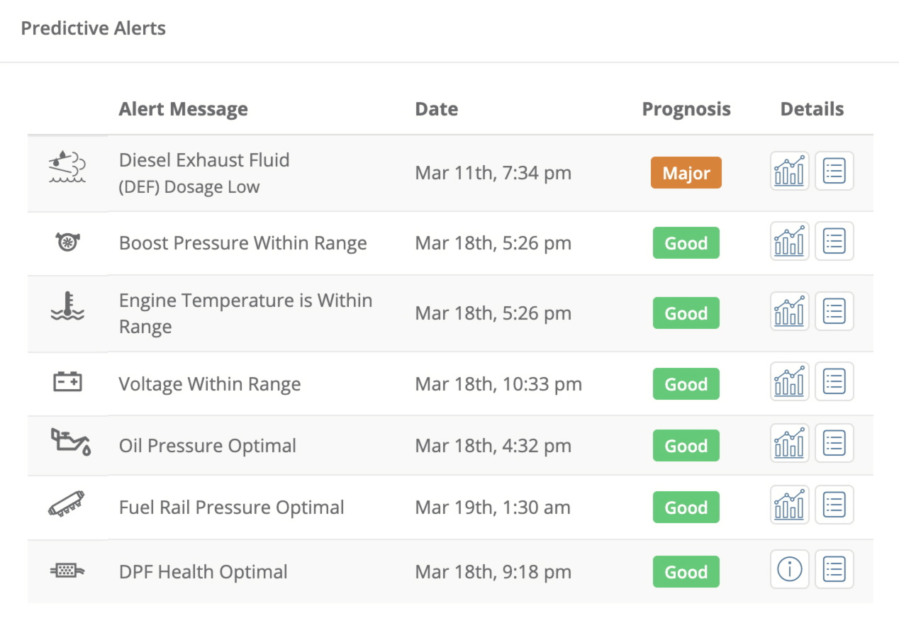The width and height of the screenshot is (899, 628).
Task: Open list details for Diesel Exhaust Fluid alert
Action: [x=834, y=171]
